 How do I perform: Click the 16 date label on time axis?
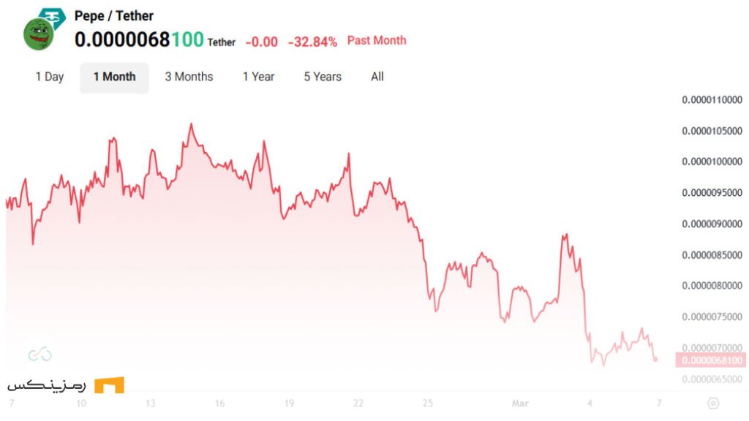click(x=219, y=403)
